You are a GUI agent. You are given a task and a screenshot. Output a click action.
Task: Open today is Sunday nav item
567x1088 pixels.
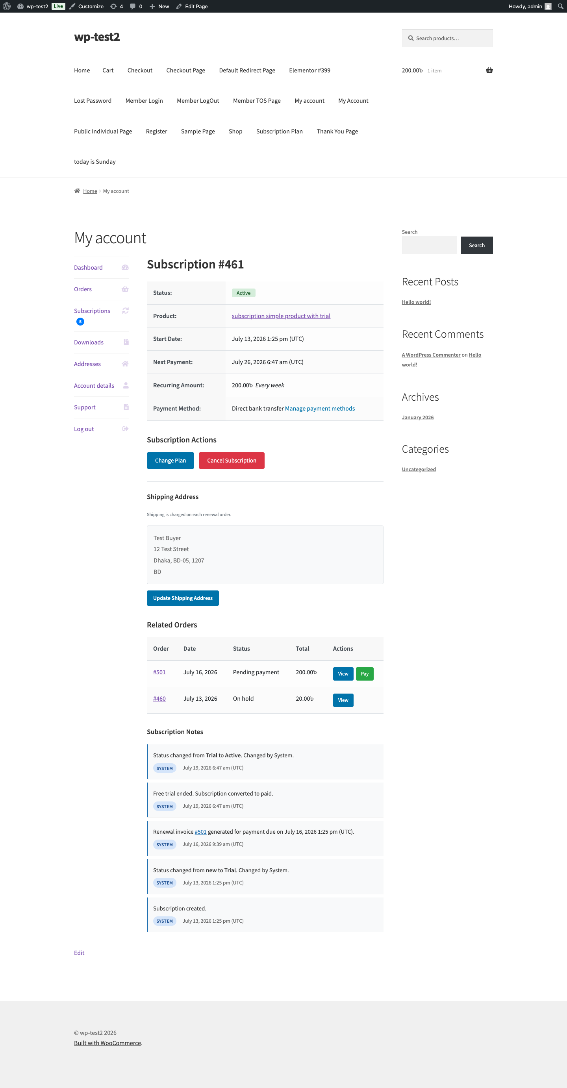94,162
